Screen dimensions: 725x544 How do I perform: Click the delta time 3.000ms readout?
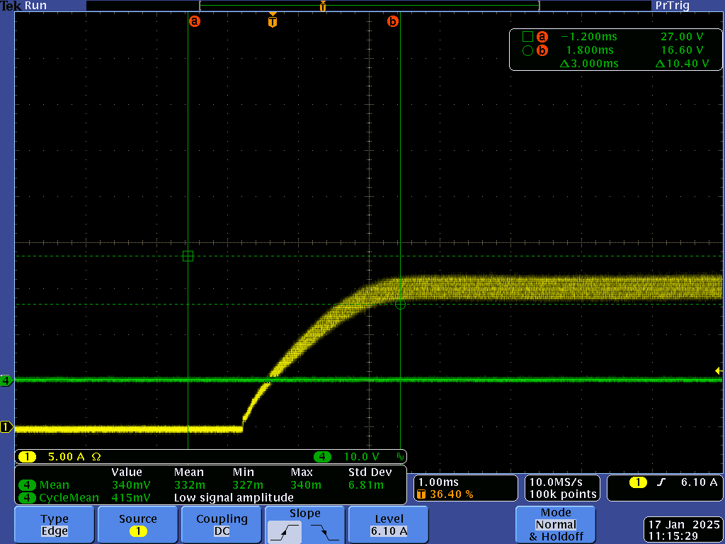point(589,63)
